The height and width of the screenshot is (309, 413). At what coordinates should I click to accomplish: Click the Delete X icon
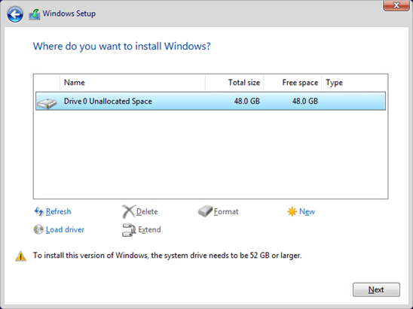(129, 211)
